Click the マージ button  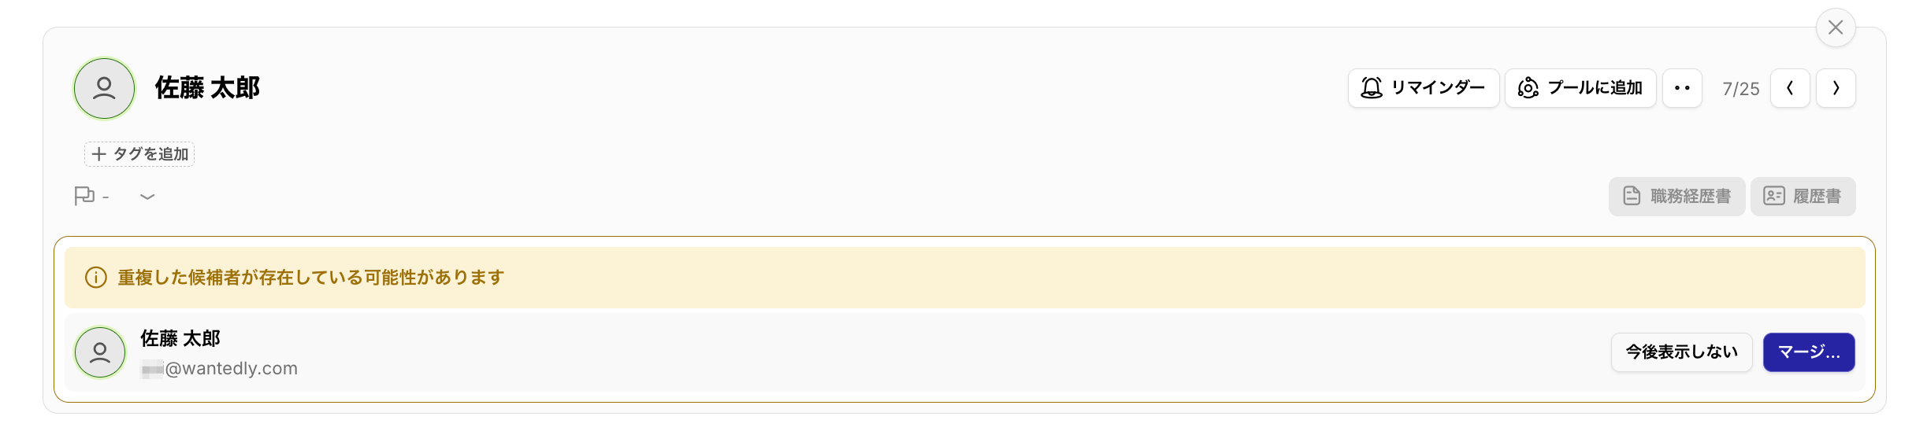(1808, 352)
